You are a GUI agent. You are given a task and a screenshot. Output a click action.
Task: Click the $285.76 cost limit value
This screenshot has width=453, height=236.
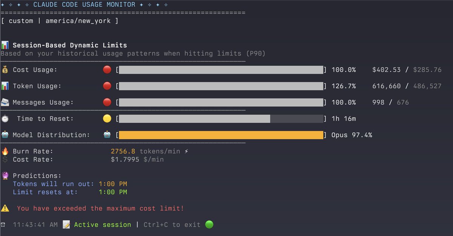[x=427, y=70]
